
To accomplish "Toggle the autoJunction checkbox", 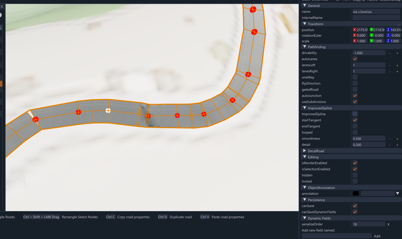I will 355,96.
